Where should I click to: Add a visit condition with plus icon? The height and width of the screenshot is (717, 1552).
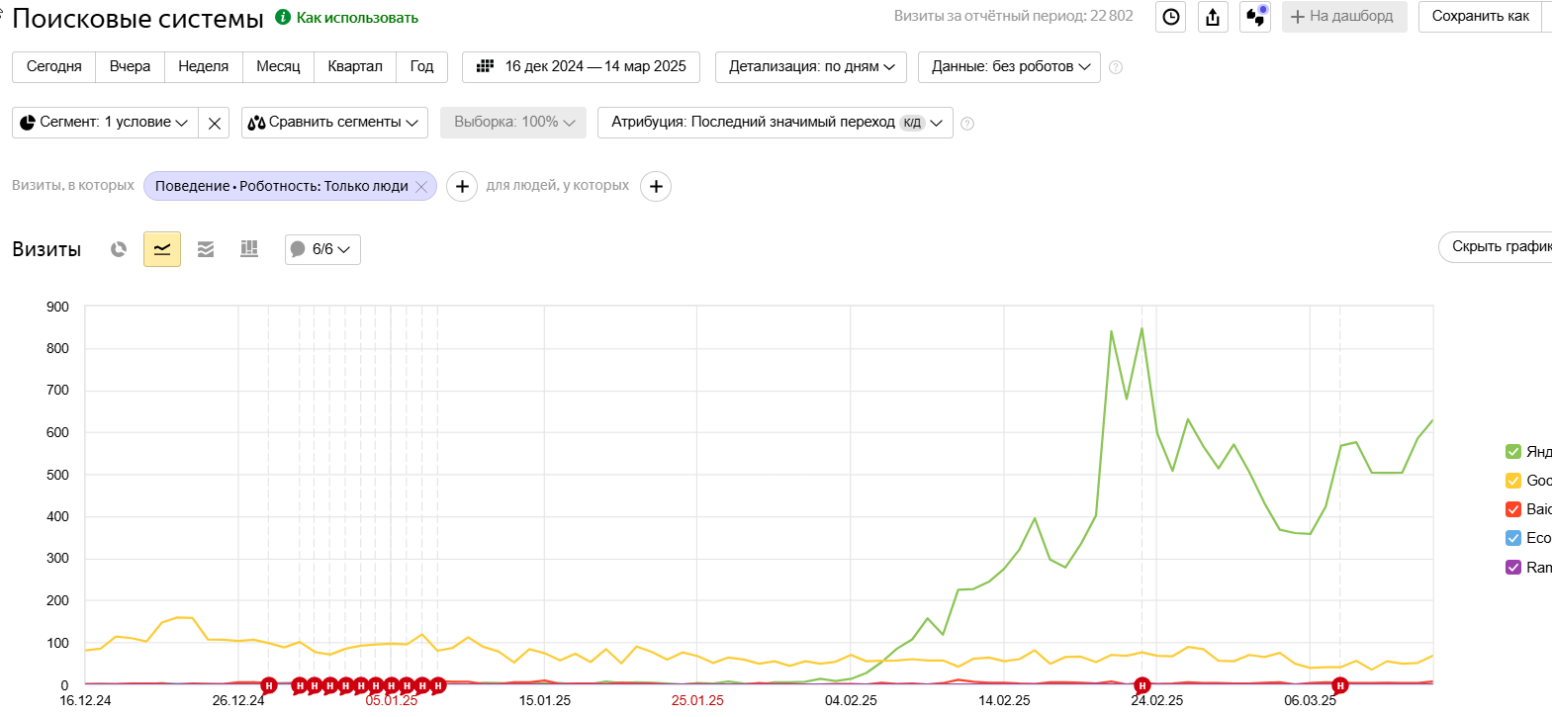click(x=462, y=186)
